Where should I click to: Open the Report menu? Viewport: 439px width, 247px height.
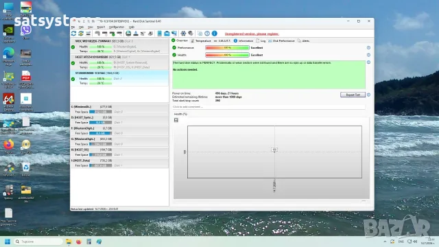[101, 27]
